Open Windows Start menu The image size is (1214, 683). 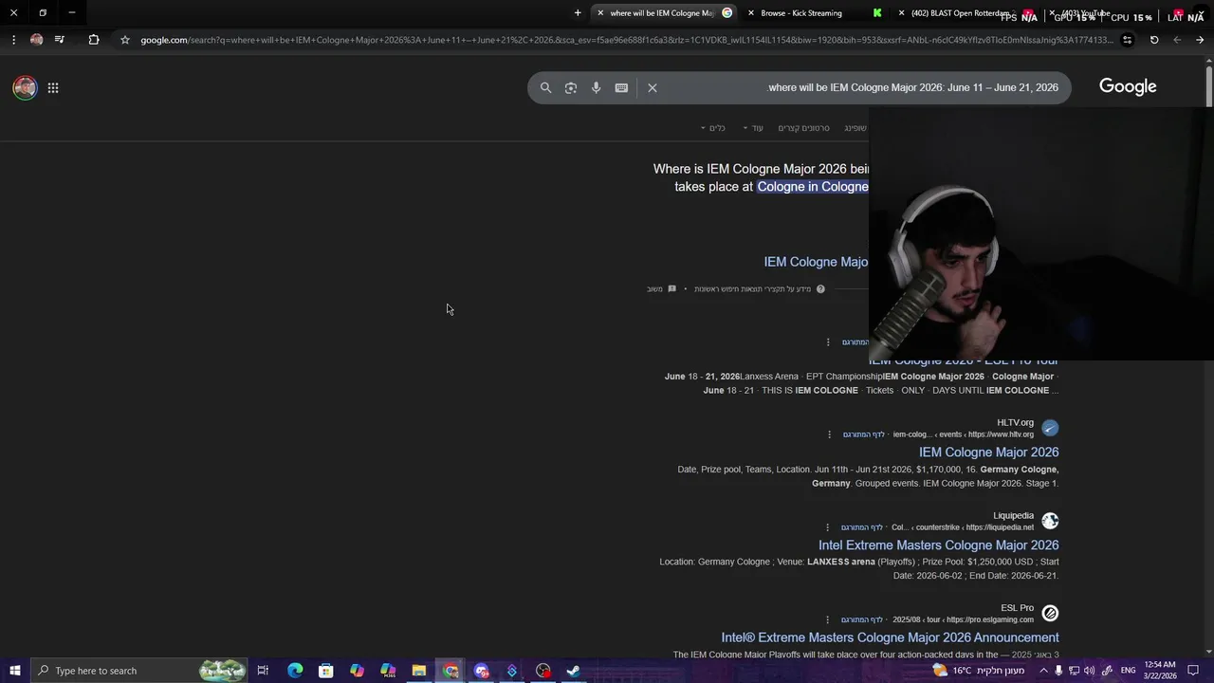pos(14,671)
